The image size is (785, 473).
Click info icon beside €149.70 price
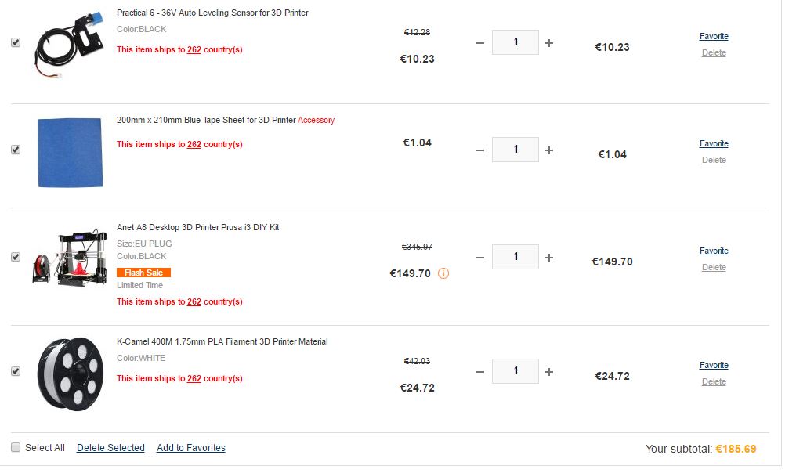coord(443,273)
